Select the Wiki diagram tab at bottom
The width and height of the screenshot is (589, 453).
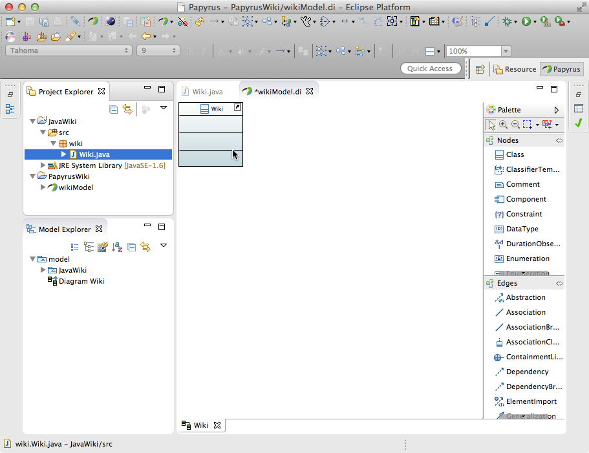tap(200, 425)
